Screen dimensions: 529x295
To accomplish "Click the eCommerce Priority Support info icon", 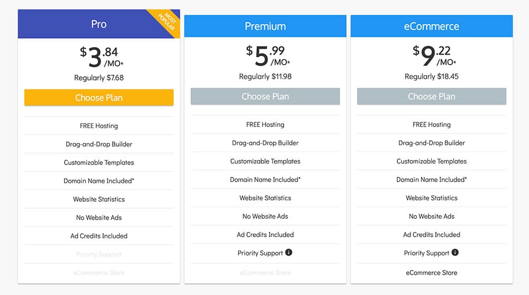I will click(x=455, y=253).
